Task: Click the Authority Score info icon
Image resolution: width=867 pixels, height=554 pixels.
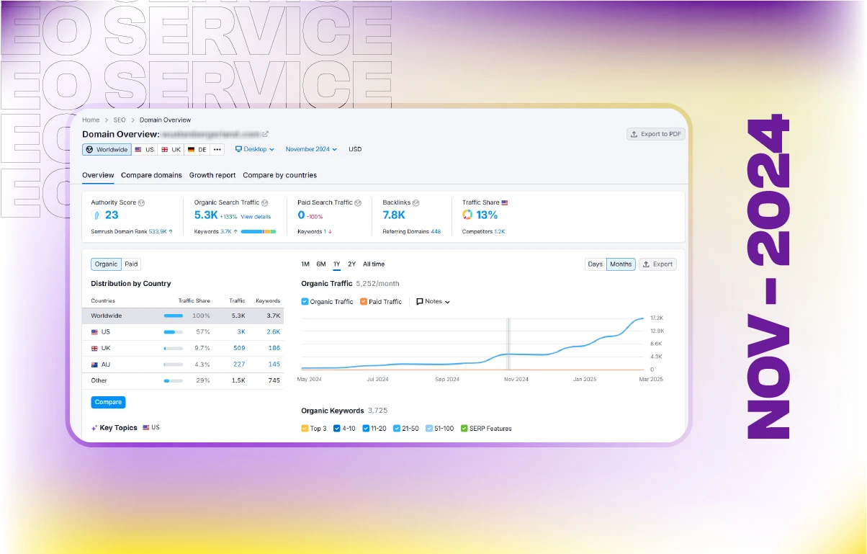Action: point(142,203)
